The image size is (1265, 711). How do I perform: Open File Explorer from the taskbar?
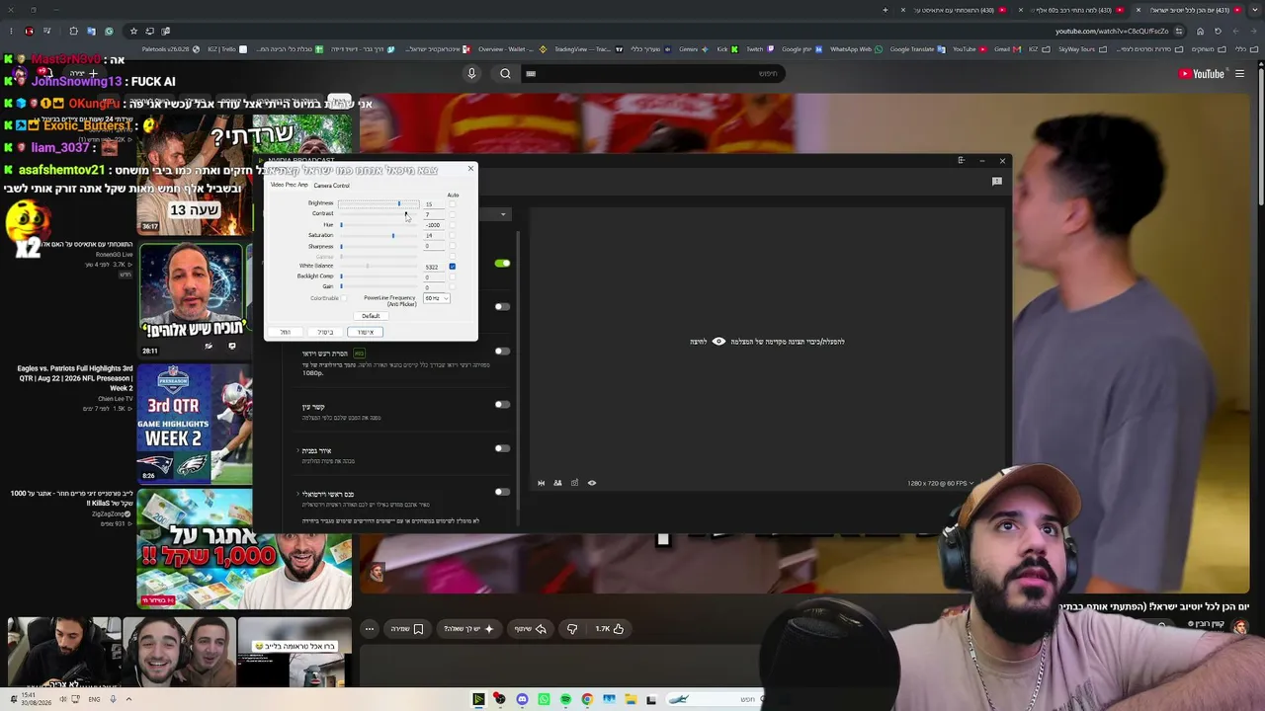pyautogui.click(x=630, y=699)
